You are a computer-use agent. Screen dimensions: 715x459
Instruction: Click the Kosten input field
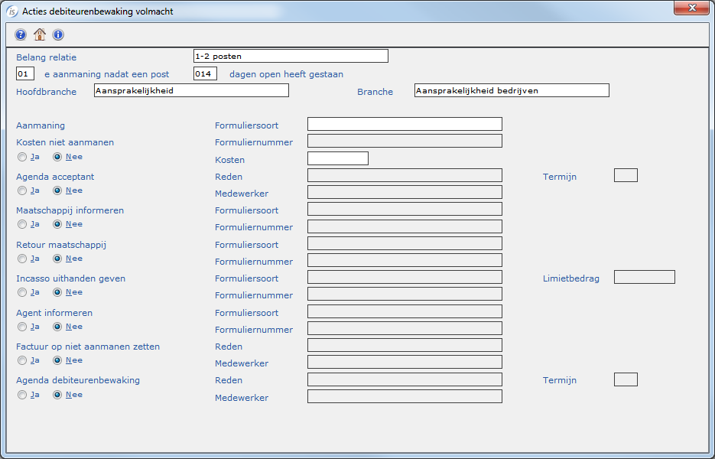pyautogui.click(x=337, y=158)
